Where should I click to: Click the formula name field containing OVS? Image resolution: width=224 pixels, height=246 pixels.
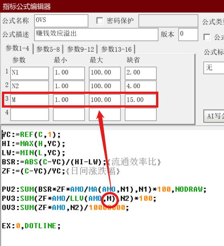(x=61, y=21)
